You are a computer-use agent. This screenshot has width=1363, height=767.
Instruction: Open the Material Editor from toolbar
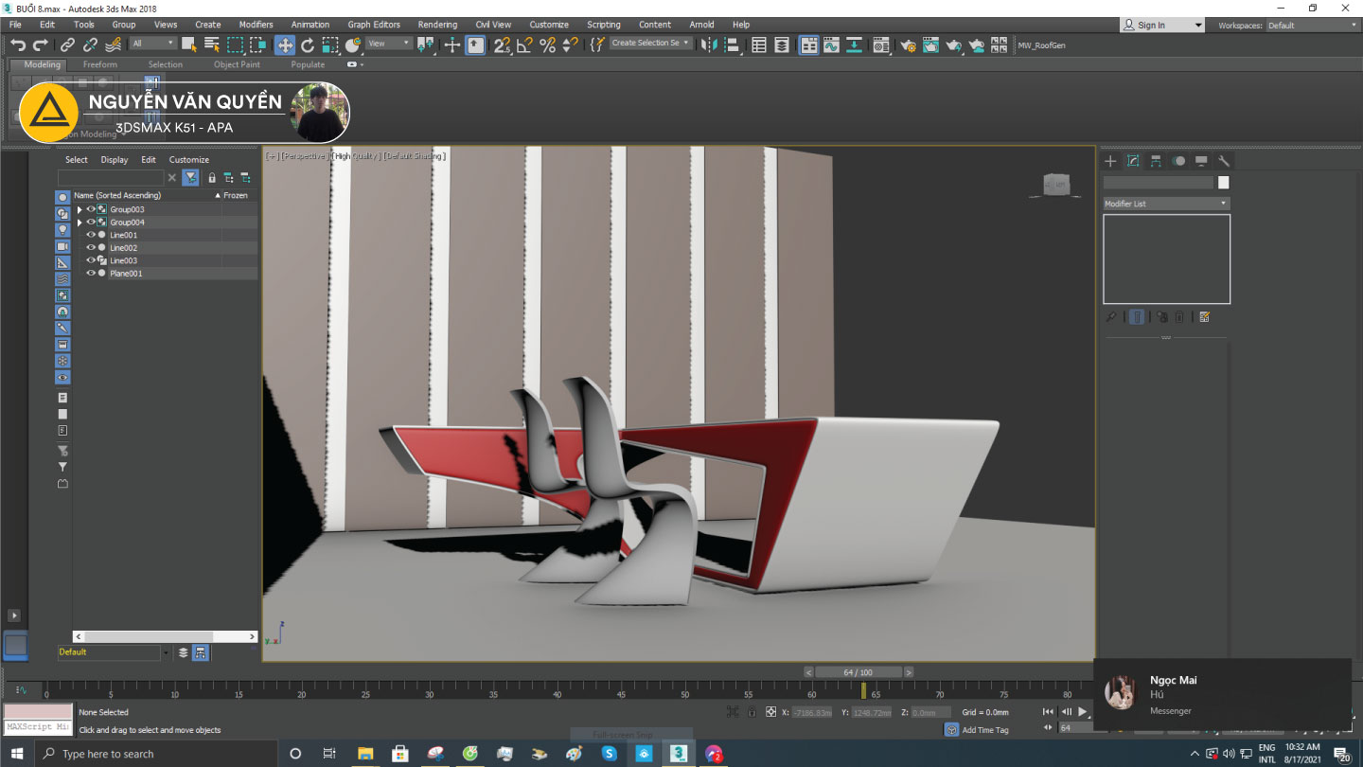tap(881, 45)
